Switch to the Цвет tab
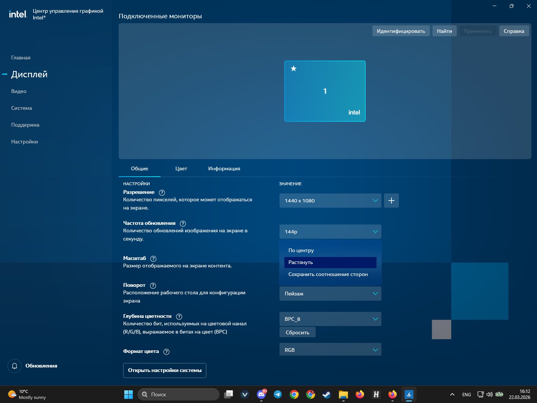This screenshot has width=537, height=403. click(x=181, y=169)
